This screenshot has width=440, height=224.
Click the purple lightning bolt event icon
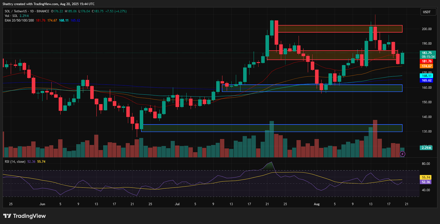pos(402,154)
